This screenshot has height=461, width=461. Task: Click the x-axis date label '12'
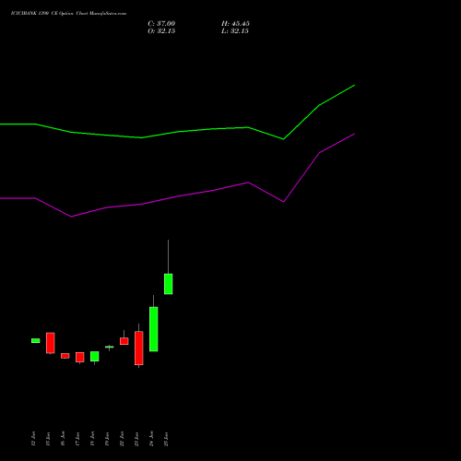click(x=33, y=439)
